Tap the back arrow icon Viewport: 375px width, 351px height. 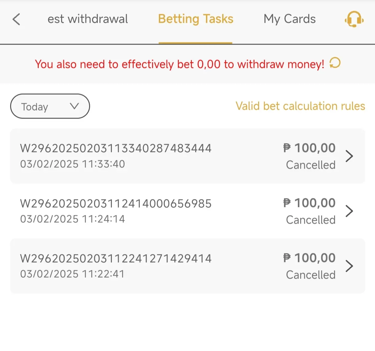(x=16, y=19)
